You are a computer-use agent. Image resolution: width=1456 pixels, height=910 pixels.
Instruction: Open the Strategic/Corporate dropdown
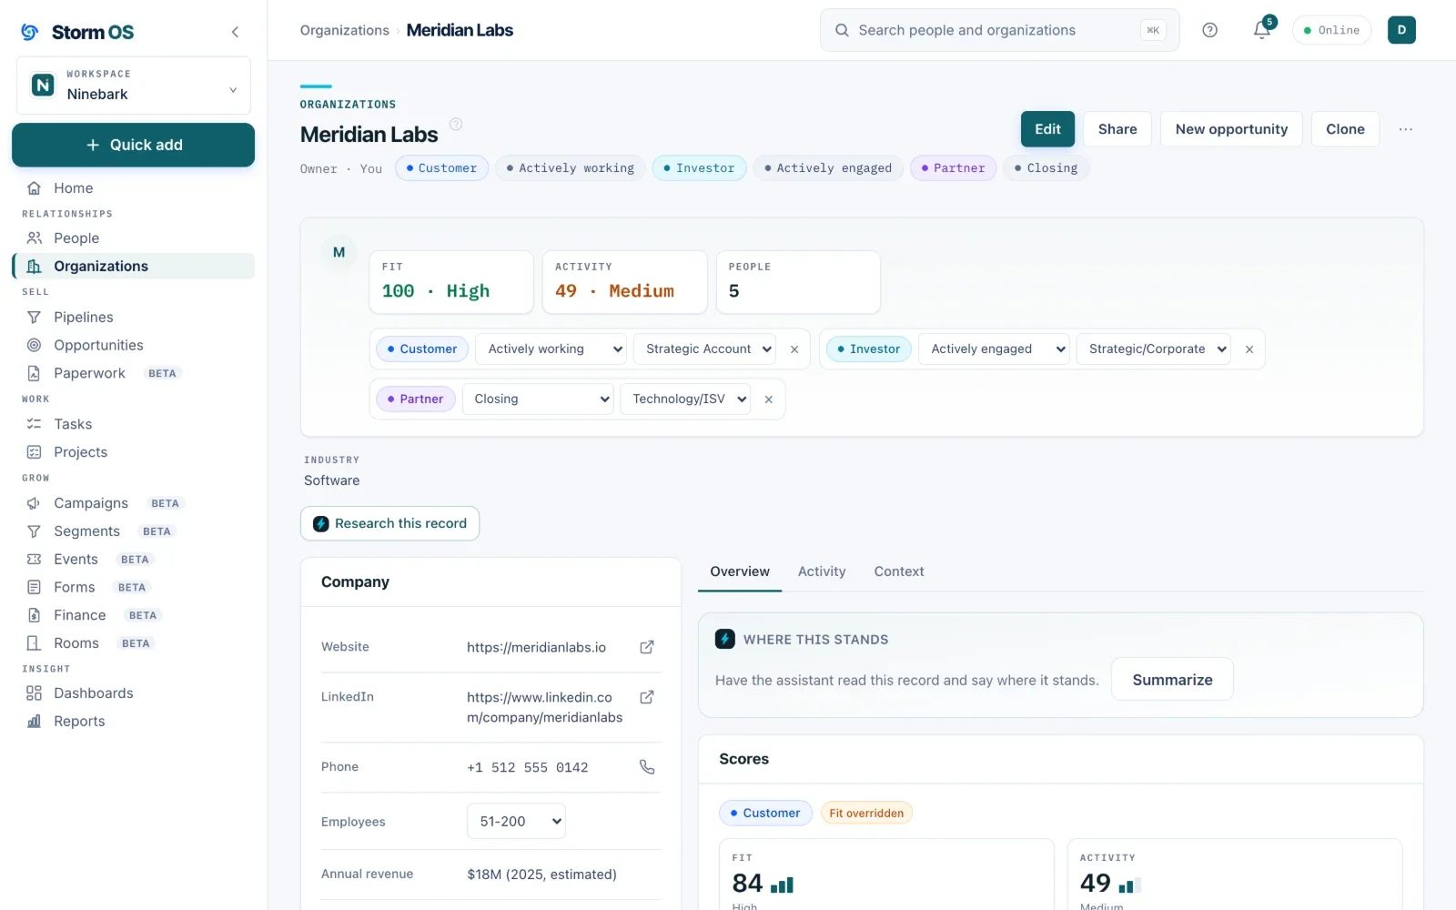tap(1153, 349)
